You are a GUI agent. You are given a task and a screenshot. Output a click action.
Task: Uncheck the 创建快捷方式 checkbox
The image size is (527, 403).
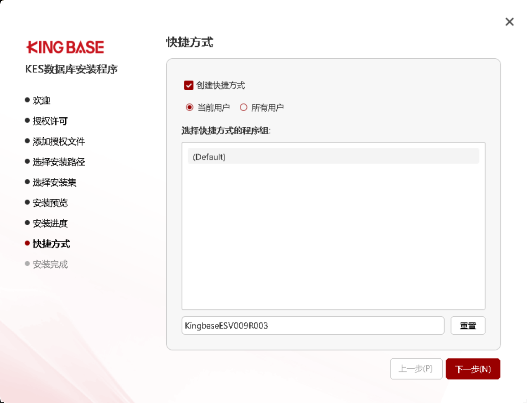[189, 86]
